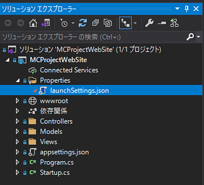Screen dimensions: 204x185
Task: Toggle the nested files view button
Action: tap(125, 23)
